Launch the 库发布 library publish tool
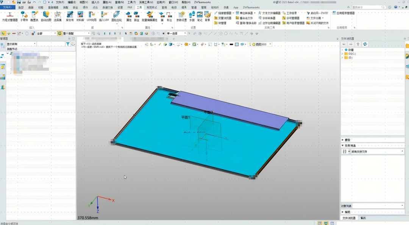Viewport: 409px width, 225px height. pos(70,16)
